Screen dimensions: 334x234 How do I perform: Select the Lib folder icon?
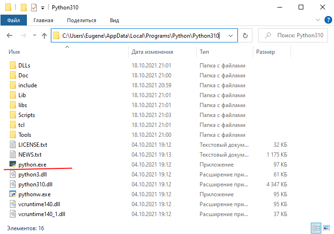[13, 95]
